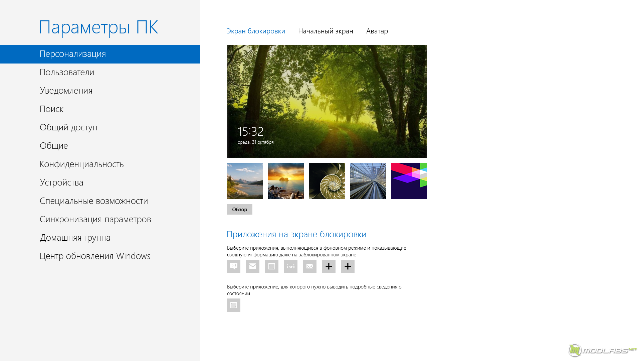Click the Обзор browse button
The height and width of the screenshot is (361, 641).
(x=240, y=209)
